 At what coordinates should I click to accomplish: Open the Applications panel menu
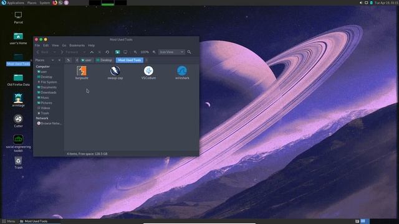point(12,2)
